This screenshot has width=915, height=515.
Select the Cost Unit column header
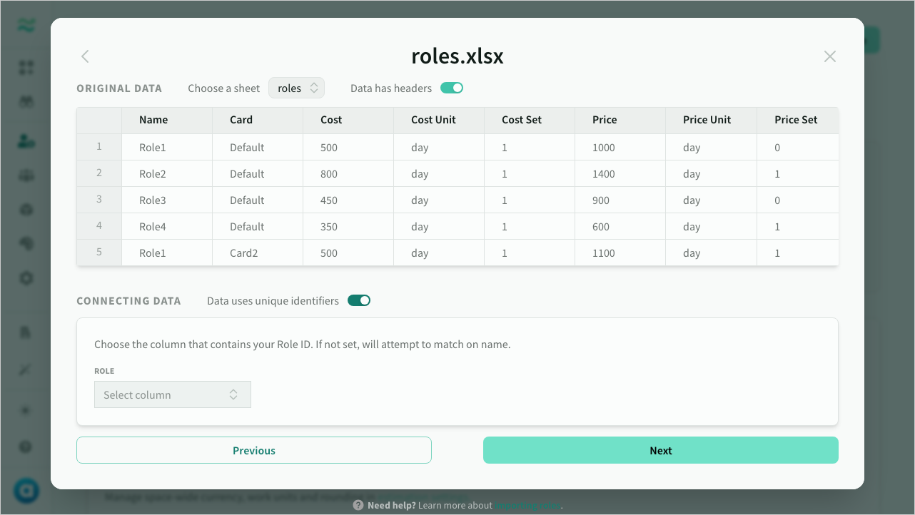pos(433,120)
